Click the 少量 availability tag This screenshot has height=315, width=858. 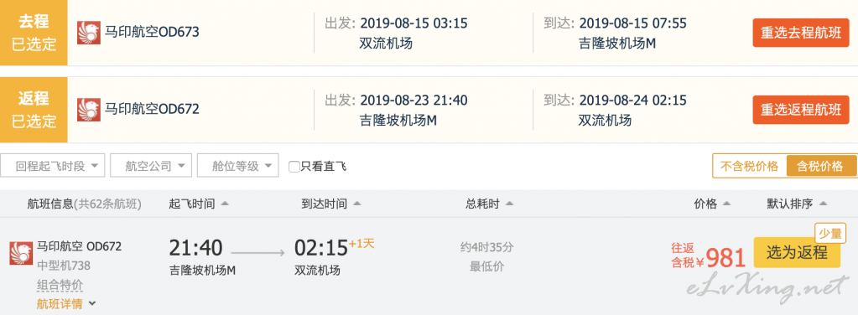point(830,234)
